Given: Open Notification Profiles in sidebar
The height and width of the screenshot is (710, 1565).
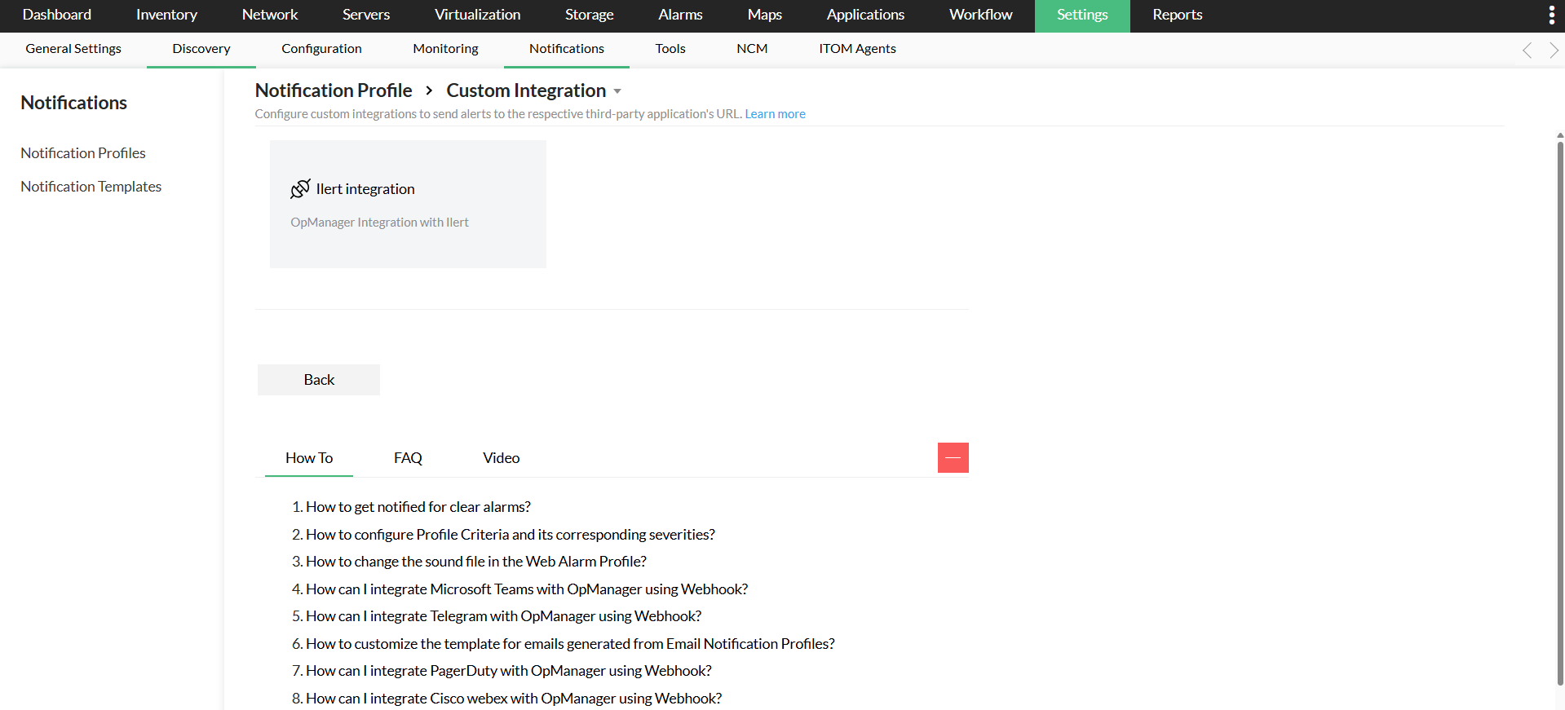Looking at the screenshot, I should coord(83,153).
